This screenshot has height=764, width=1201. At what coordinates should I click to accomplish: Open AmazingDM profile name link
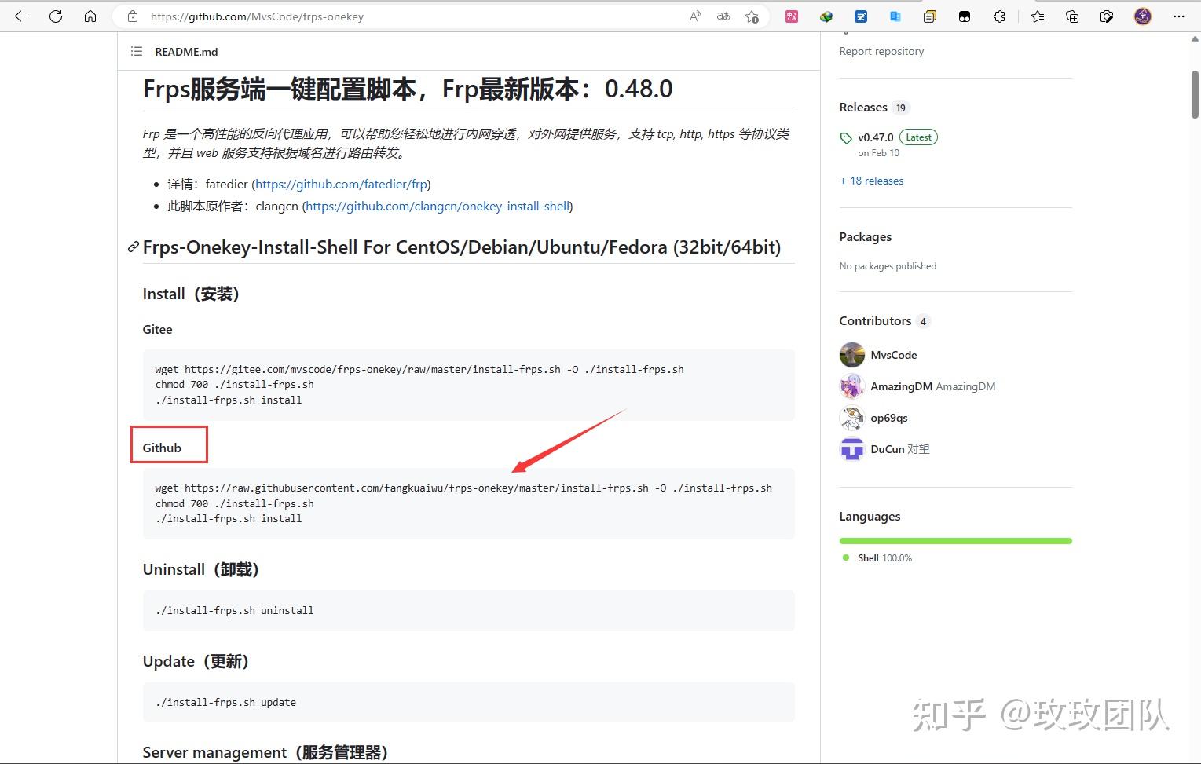[x=901, y=386]
